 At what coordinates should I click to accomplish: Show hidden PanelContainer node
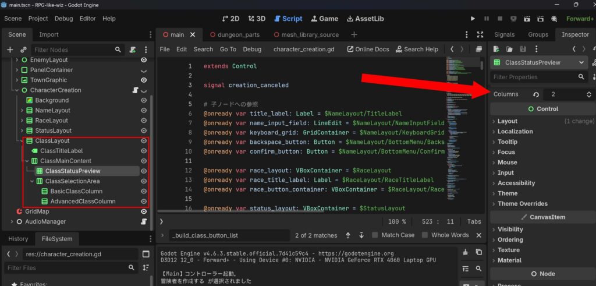point(144,70)
